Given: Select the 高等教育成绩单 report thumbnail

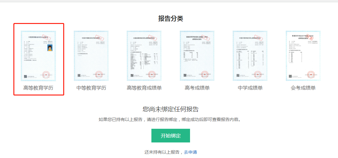Looking at the screenshot, I should click(x=144, y=55).
